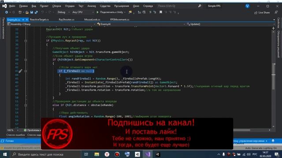This screenshot has height=158, width=282.
Task: Open the user account avatar
Action: 248,6
